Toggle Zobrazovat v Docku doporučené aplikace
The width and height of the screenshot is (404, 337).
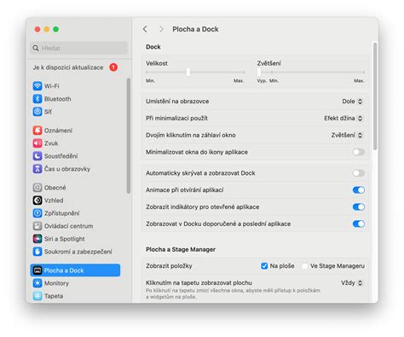click(x=358, y=224)
